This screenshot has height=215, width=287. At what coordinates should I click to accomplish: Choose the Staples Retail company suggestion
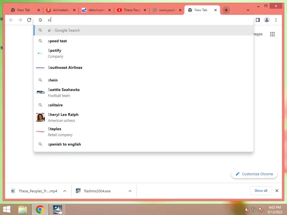(x=143, y=132)
